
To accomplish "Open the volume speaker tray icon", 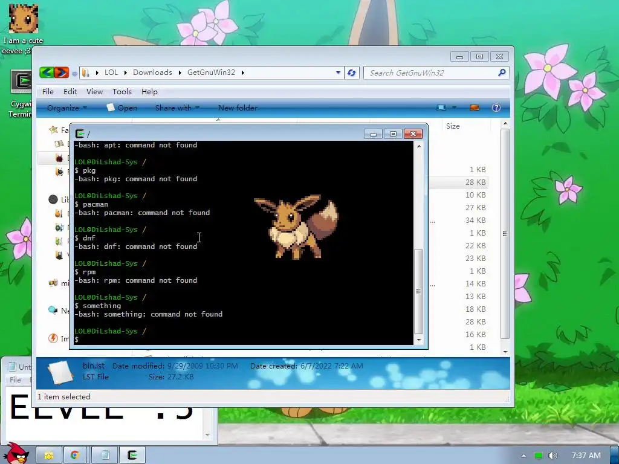I will 553,456.
